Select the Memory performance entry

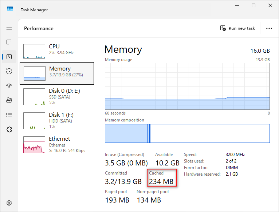tap(57, 73)
